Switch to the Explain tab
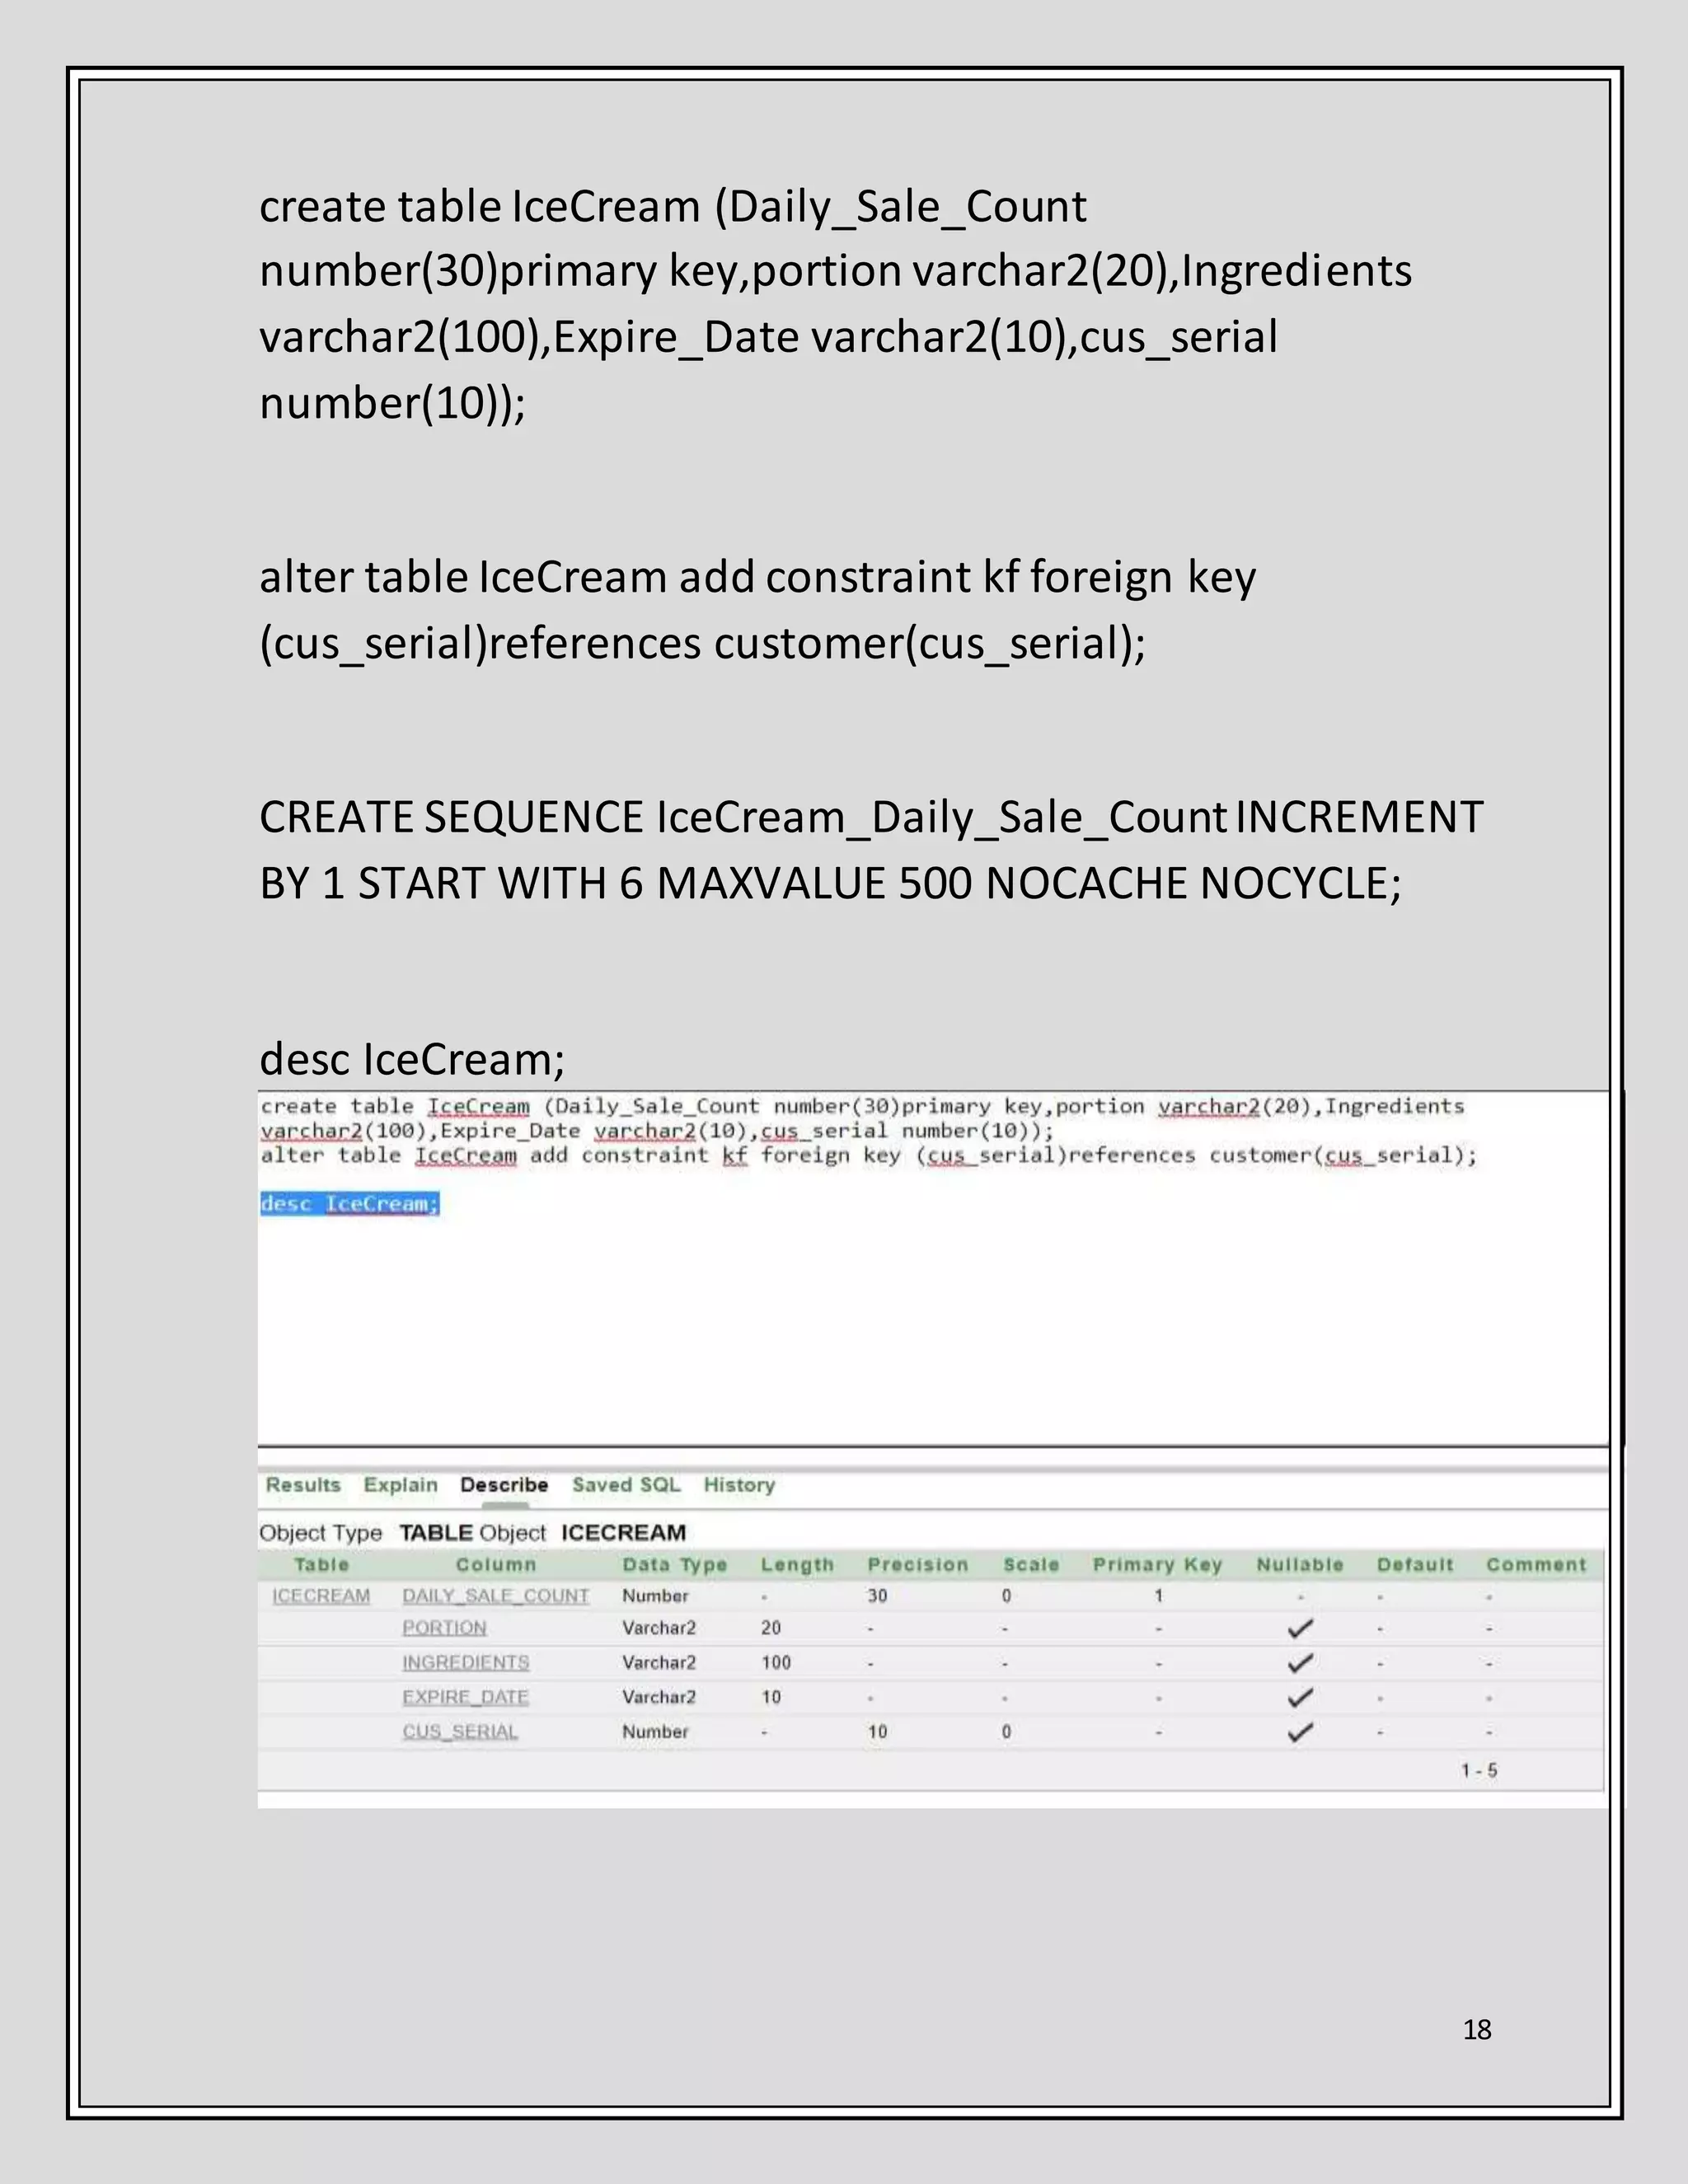1688x2184 pixels. click(x=400, y=1485)
